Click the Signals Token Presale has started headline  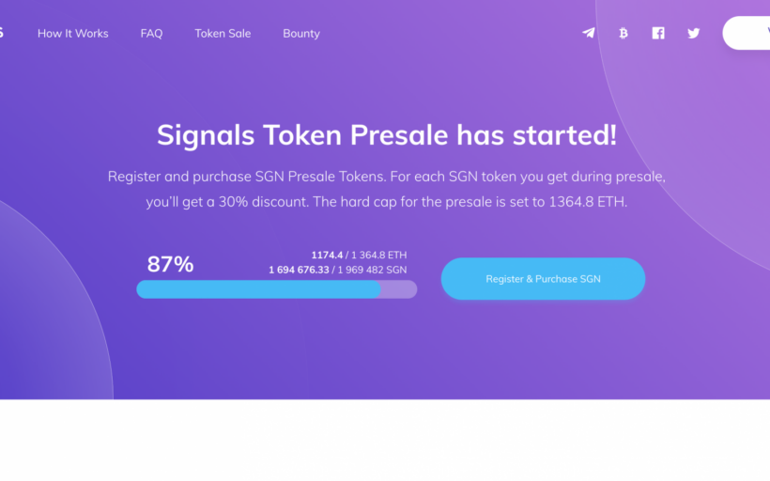point(387,134)
